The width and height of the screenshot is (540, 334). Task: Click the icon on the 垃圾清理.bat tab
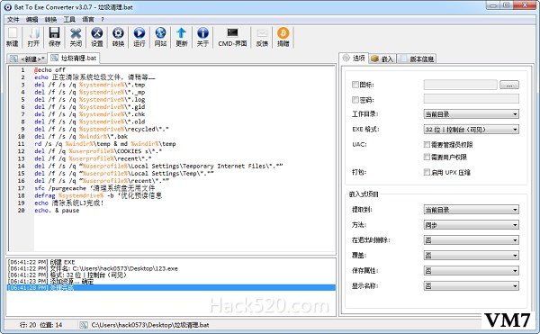pyautogui.click(x=54, y=58)
